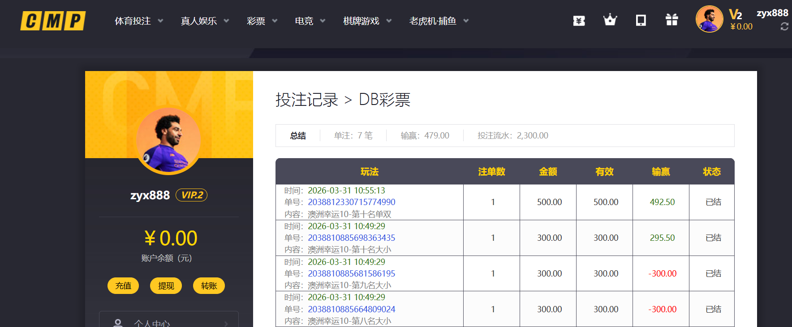The image size is (792, 327).
Task: Open the crown VIP icon
Action: 610,20
